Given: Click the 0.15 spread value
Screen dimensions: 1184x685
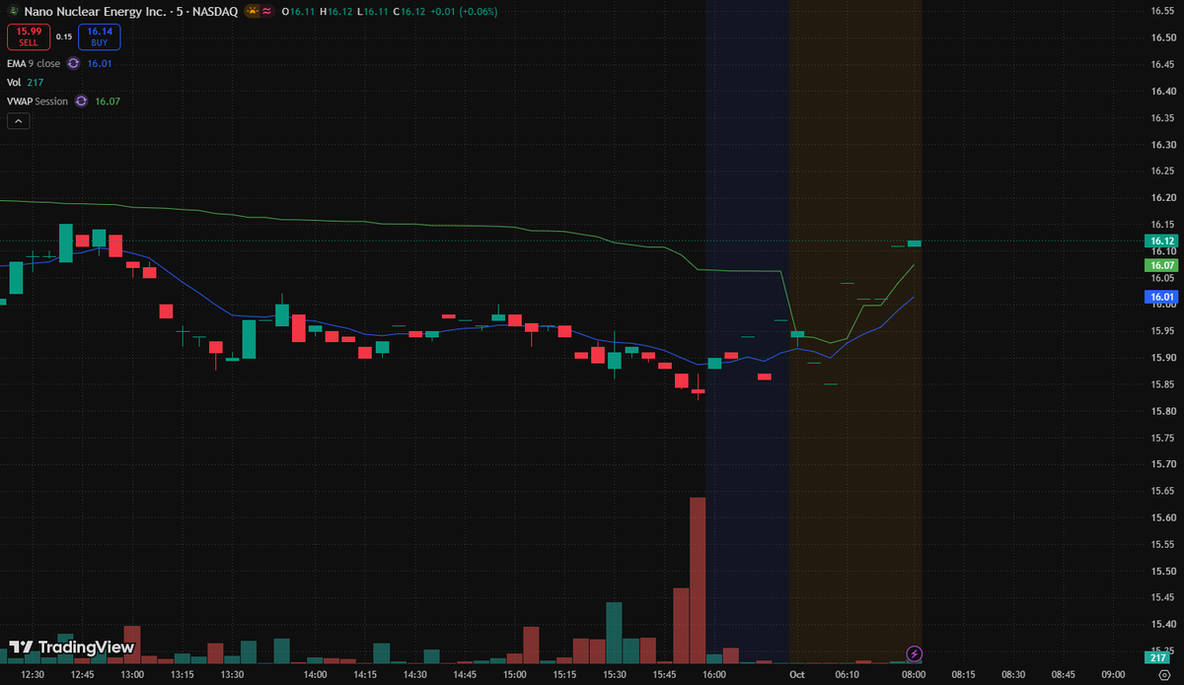Looking at the screenshot, I should [64, 37].
